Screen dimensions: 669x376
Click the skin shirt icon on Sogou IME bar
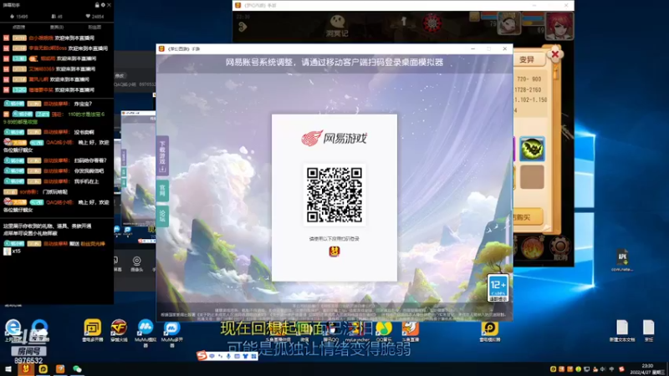point(245,356)
